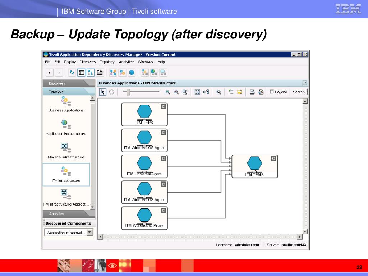368x276 pixels.
Task: Toggle the tree view panel icon
Action: [90, 73]
